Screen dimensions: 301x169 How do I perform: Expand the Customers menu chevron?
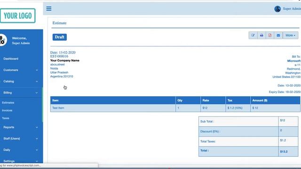[x=37, y=70]
